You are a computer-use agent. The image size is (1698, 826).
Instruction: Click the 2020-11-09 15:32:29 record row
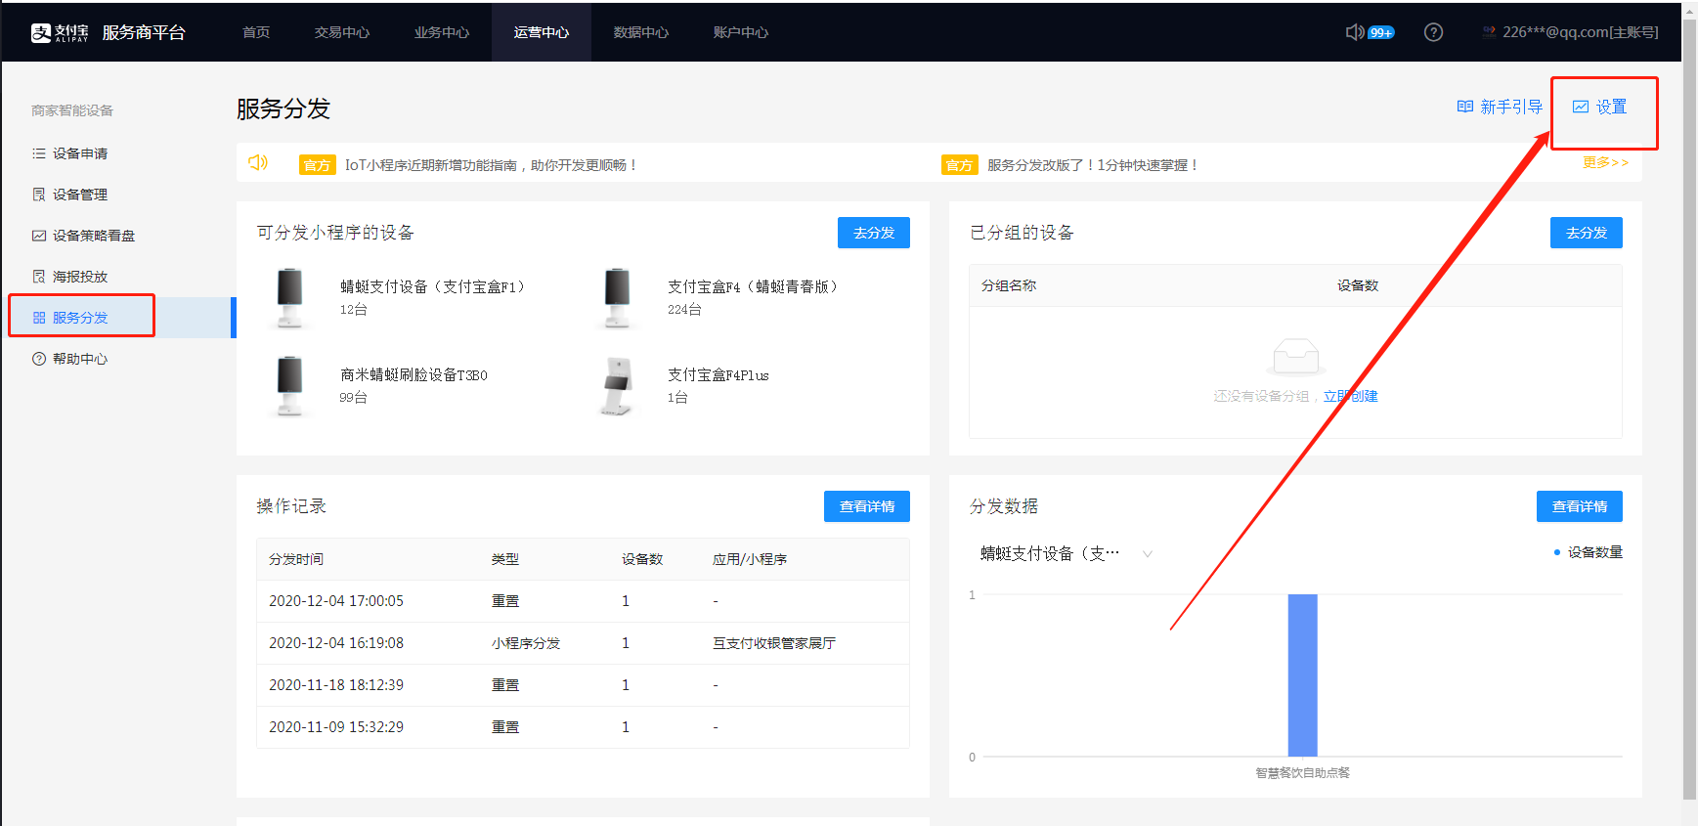click(583, 727)
